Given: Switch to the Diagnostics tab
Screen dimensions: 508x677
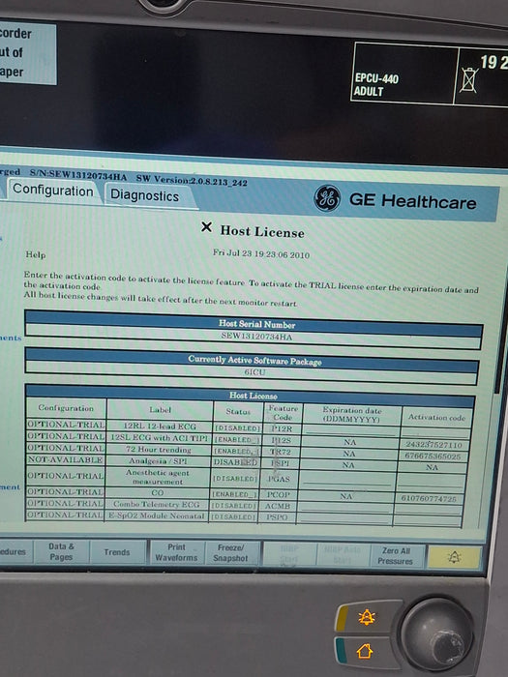Looking at the screenshot, I should (x=145, y=195).
